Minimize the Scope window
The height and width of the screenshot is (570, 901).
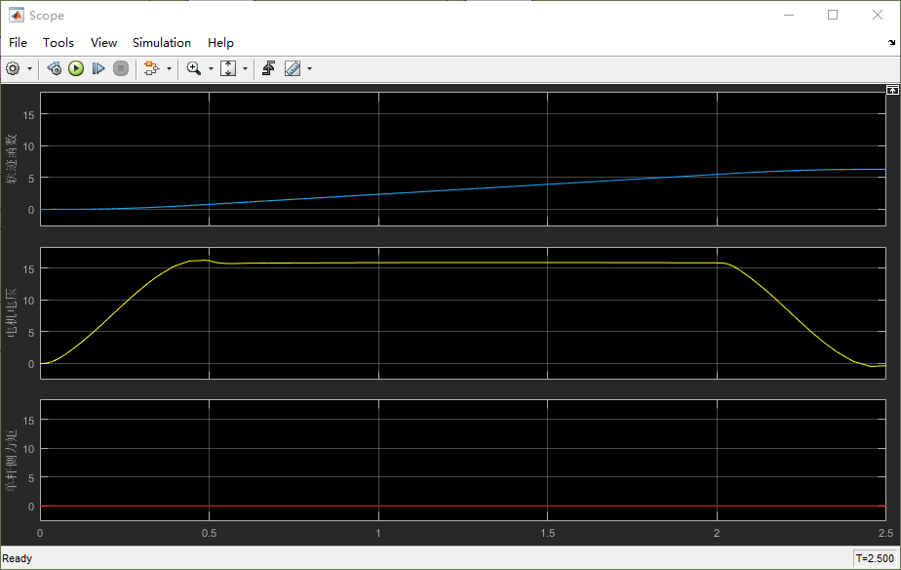789,15
